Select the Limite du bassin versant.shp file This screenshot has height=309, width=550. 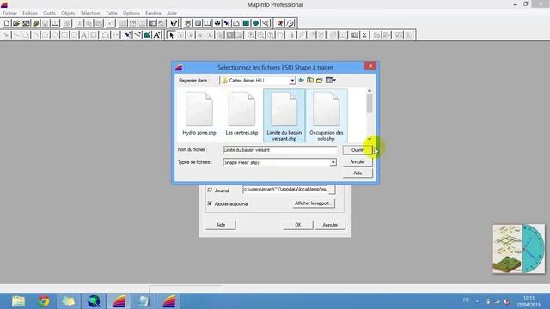pos(284,116)
